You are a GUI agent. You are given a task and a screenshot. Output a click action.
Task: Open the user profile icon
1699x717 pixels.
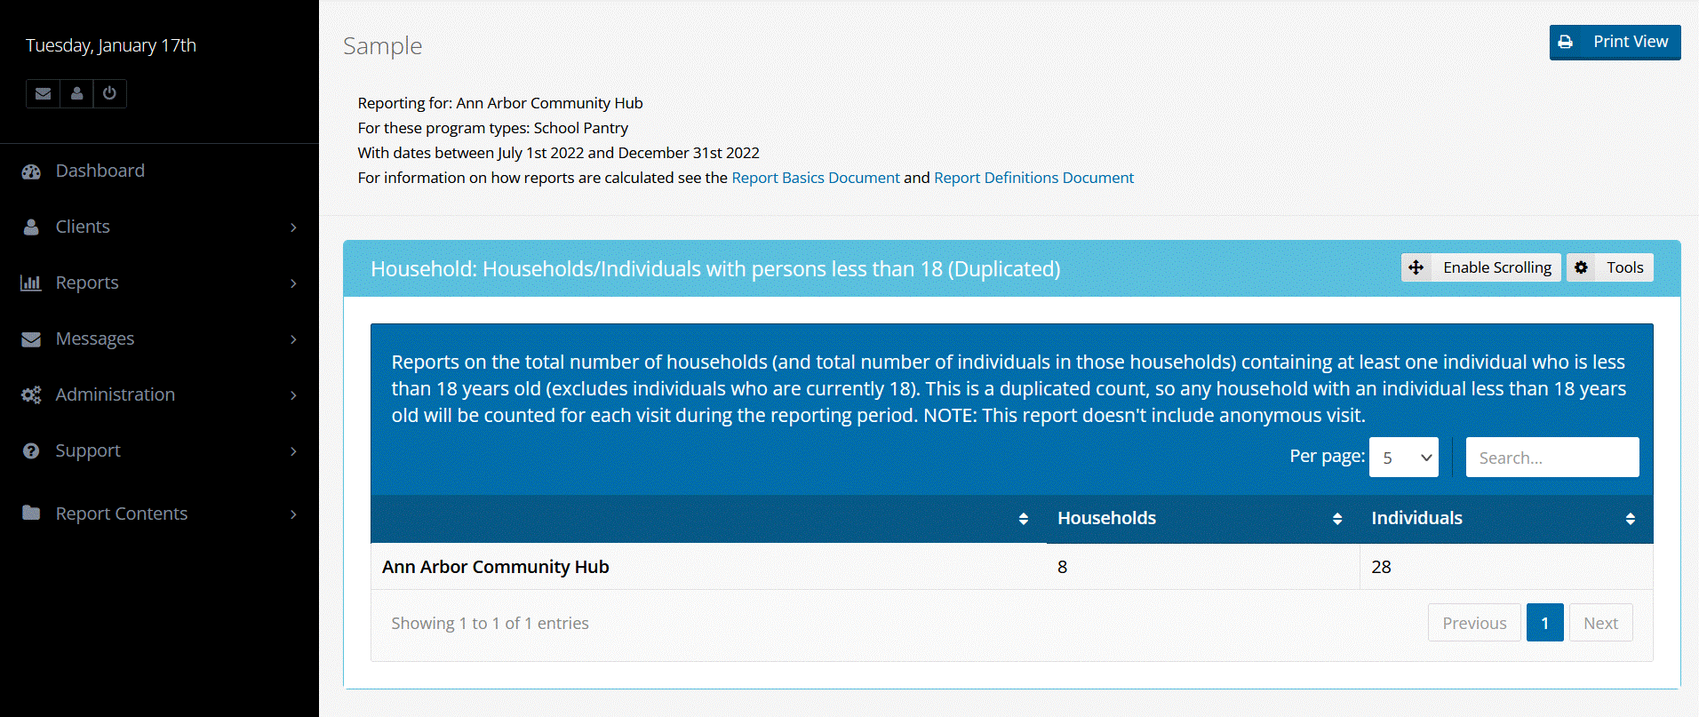coord(77,93)
